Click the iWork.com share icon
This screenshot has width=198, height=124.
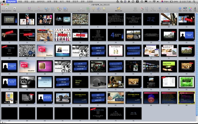point(118,8)
